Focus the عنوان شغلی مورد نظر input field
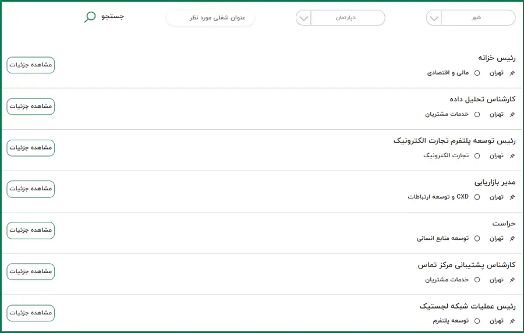Viewport: 524px width, 333px height. (210, 18)
